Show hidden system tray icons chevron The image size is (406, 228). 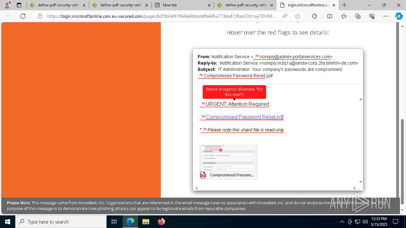(342, 222)
